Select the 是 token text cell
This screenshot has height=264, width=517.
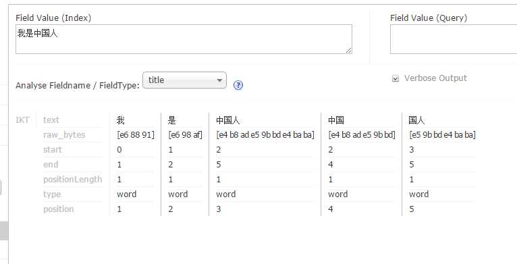coord(172,120)
